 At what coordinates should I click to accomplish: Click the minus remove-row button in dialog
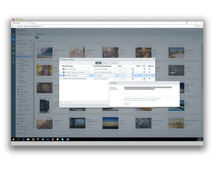click(66, 102)
